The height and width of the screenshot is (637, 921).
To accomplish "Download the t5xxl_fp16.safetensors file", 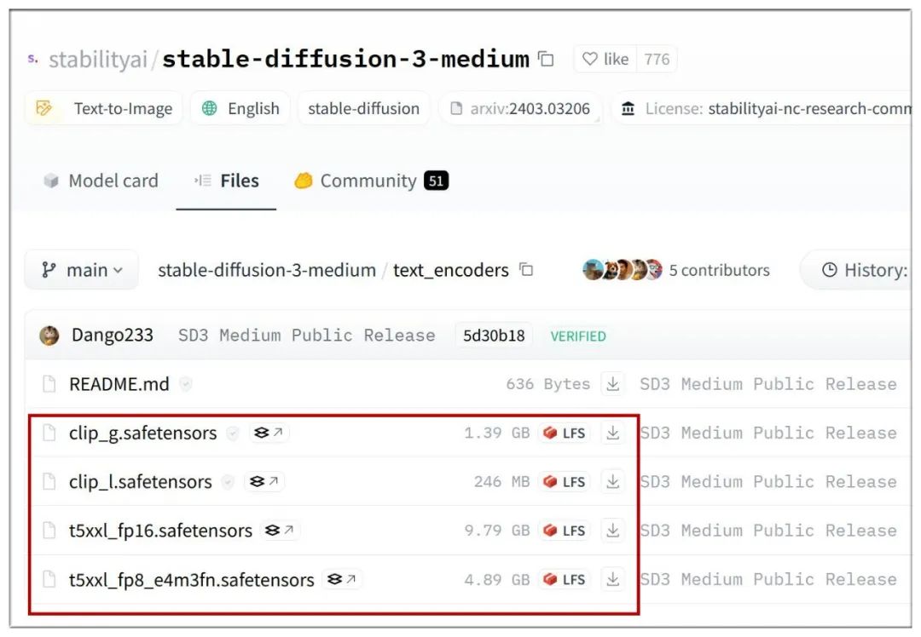I will tap(612, 531).
